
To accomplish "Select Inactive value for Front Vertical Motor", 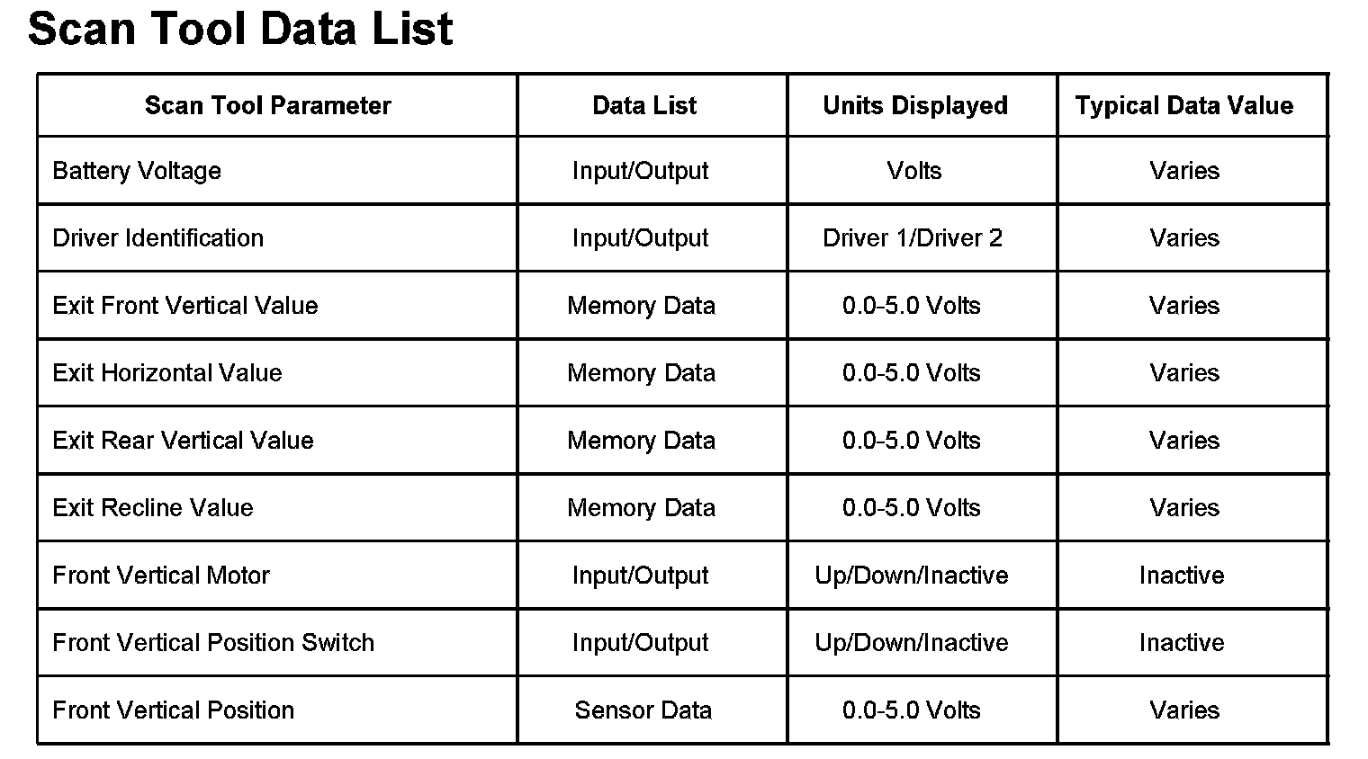I will tap(1182, 576).
